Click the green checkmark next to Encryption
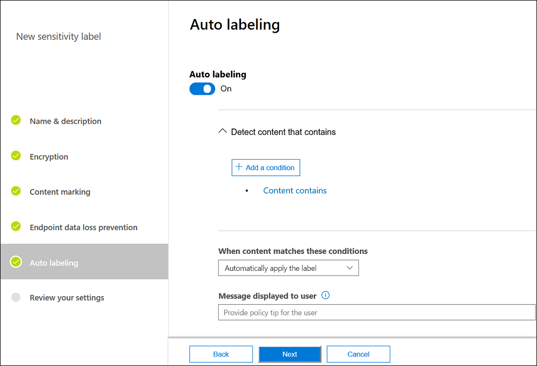This screenshot has height=366, width=537. tap(16, 156)
